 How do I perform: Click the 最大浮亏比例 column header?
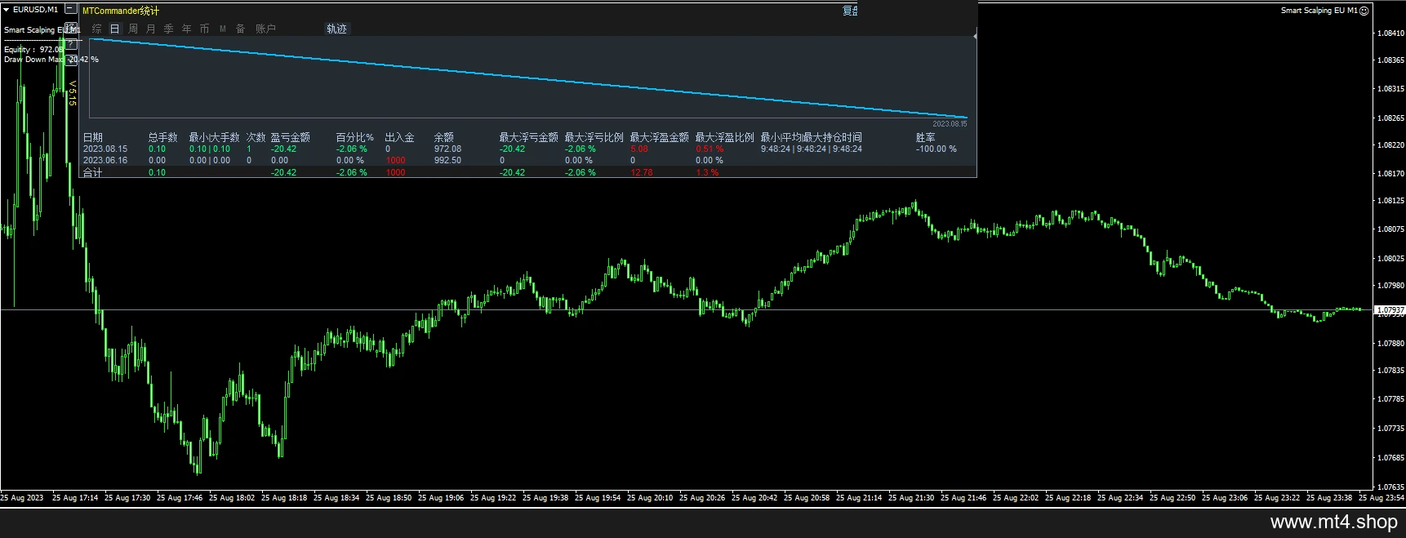pyautogui.click(x=594, y=137)
